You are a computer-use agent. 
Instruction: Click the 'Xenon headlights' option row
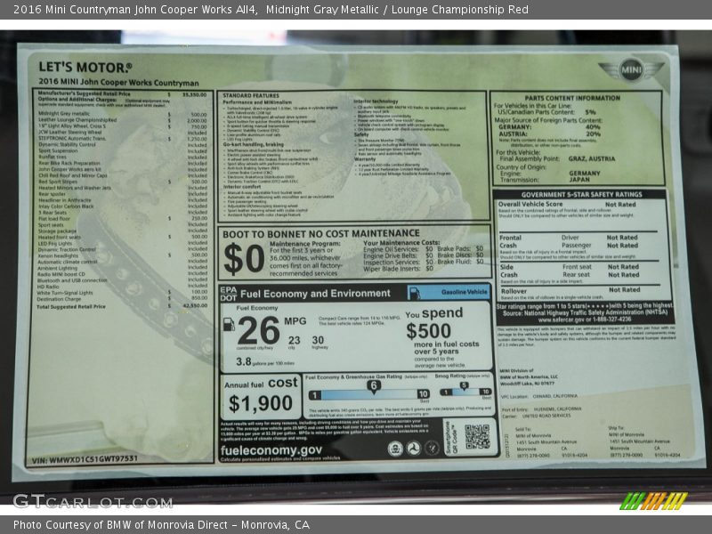coord(122,255)
